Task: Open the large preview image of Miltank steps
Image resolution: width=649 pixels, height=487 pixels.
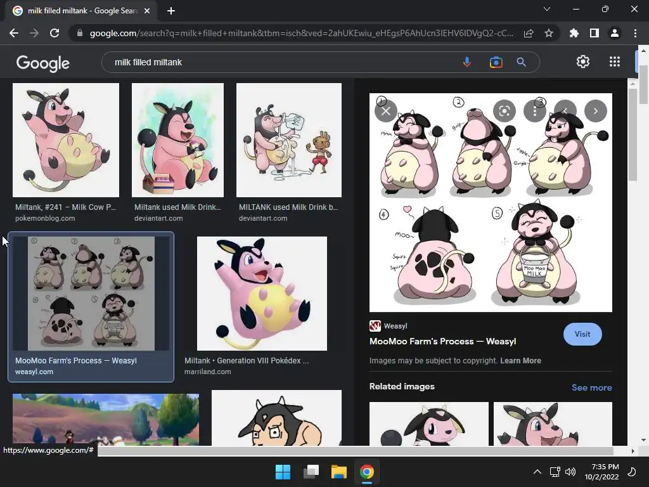Action: 491,202
